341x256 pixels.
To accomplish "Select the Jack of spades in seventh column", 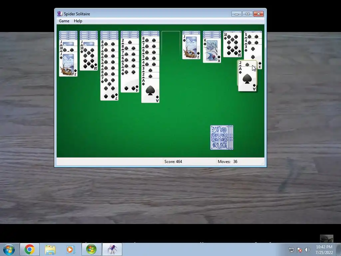I will pyautogui.click(x=191, y=47).
